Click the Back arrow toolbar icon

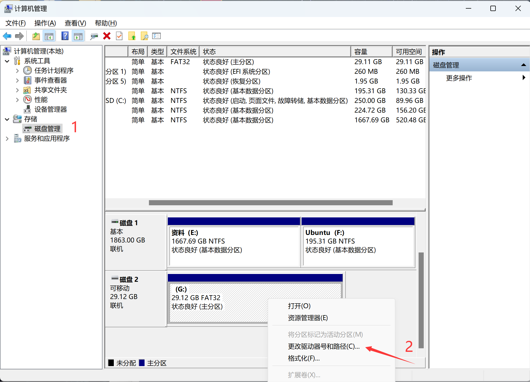7,36
